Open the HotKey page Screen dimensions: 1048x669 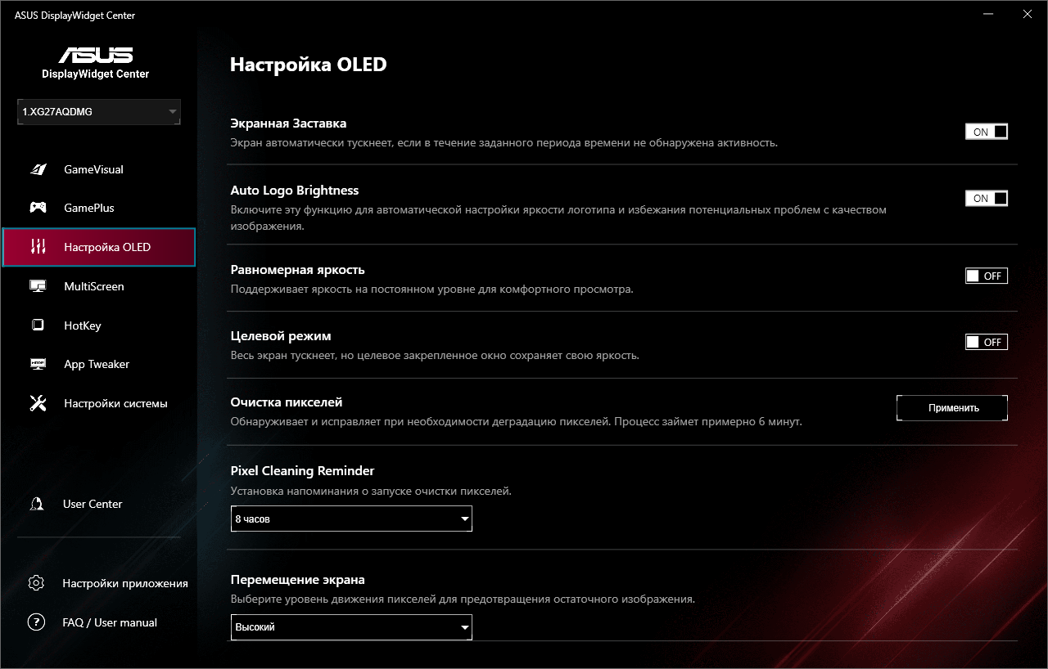pyautogui.click(x=98, y=326)
